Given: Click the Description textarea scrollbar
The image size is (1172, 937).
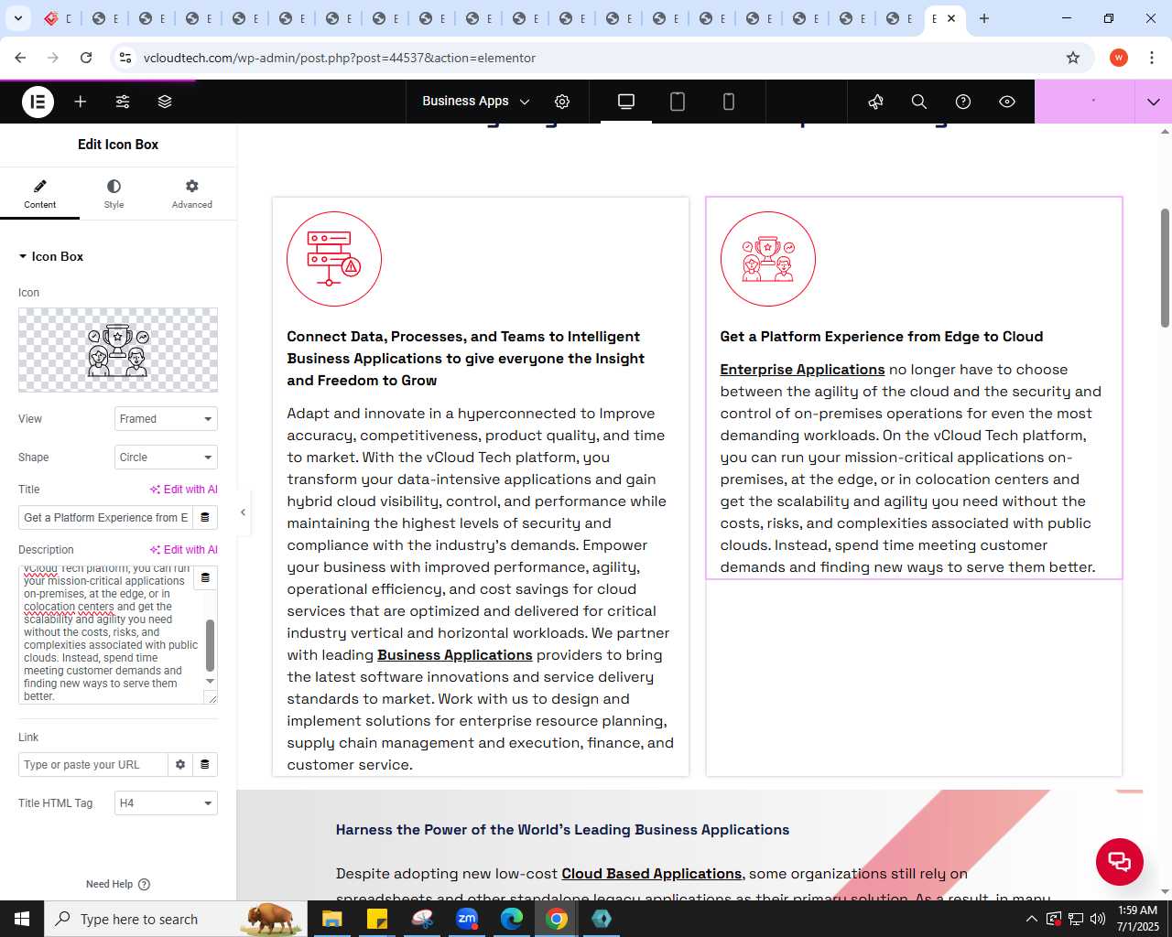Looking at the screenshot, I should coord(210,645).
